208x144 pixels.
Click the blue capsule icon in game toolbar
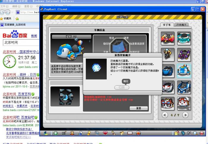[x=81, y=133]
